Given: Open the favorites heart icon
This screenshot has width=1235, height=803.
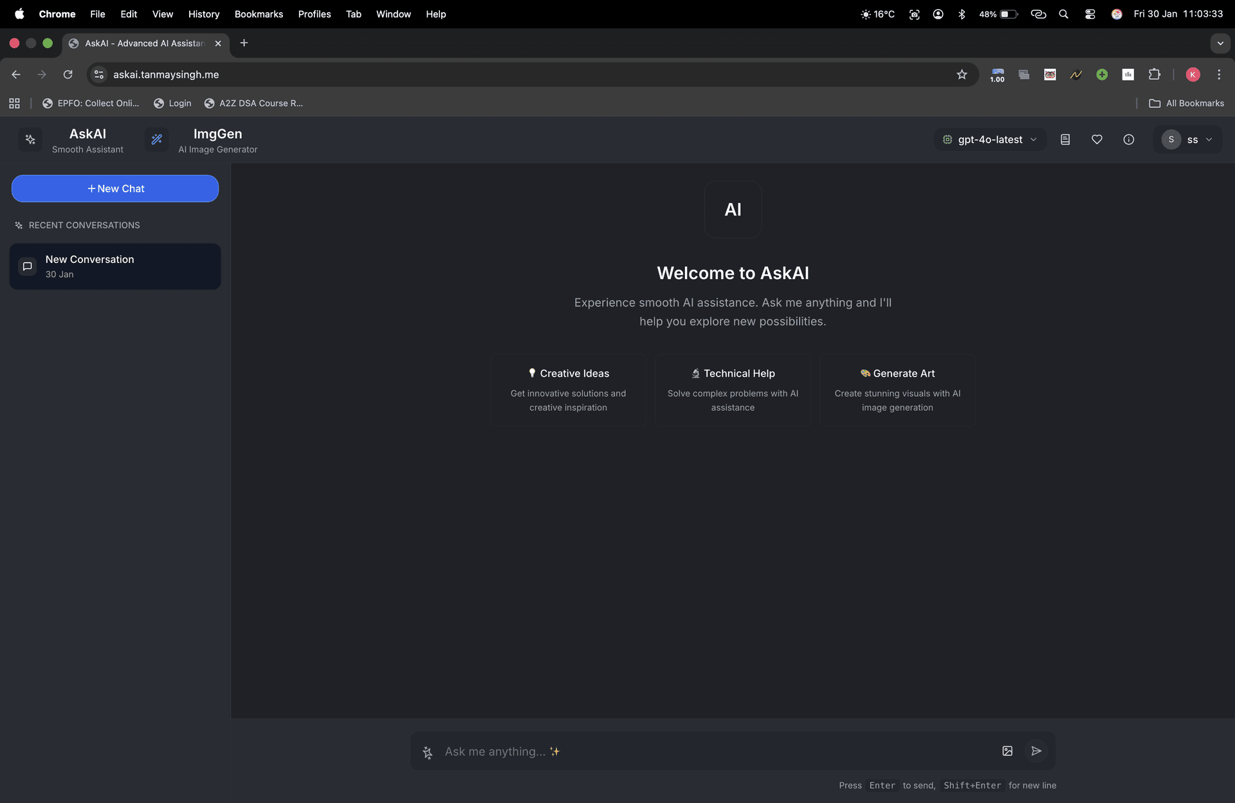Looking at the screenshot, I should [x=1097, y=140].
